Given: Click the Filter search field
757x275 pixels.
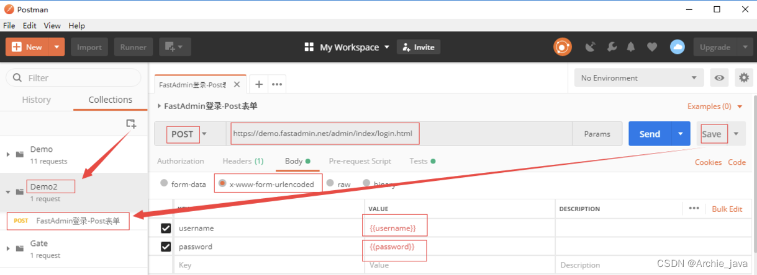Looking at the screenshot, I should tap(74, 77).
